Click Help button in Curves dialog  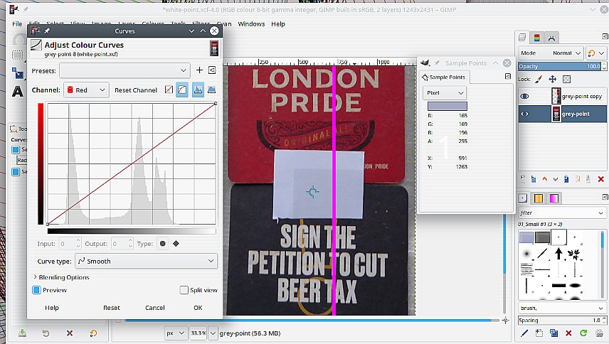click(x=52, y=308)
